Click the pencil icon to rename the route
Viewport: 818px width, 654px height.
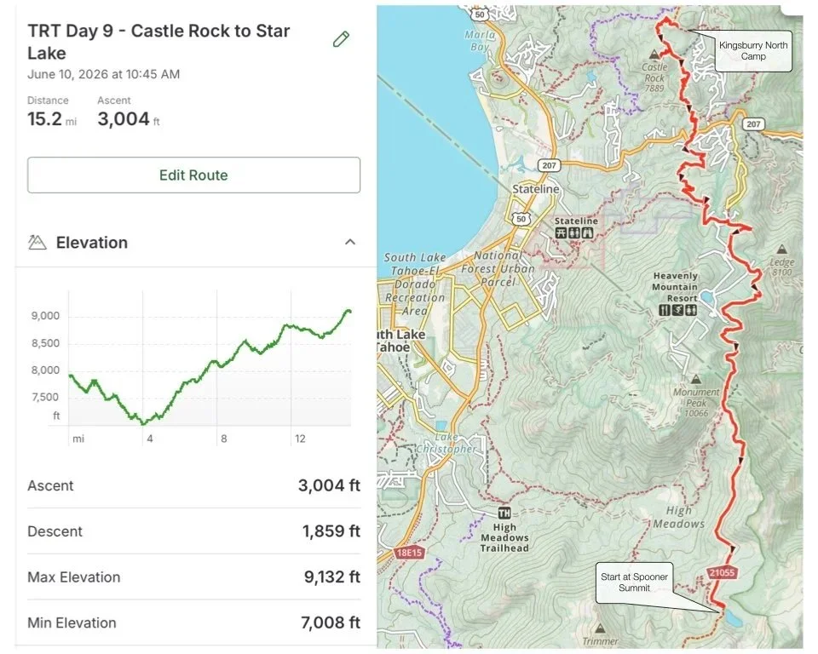(x=341, y=39)
